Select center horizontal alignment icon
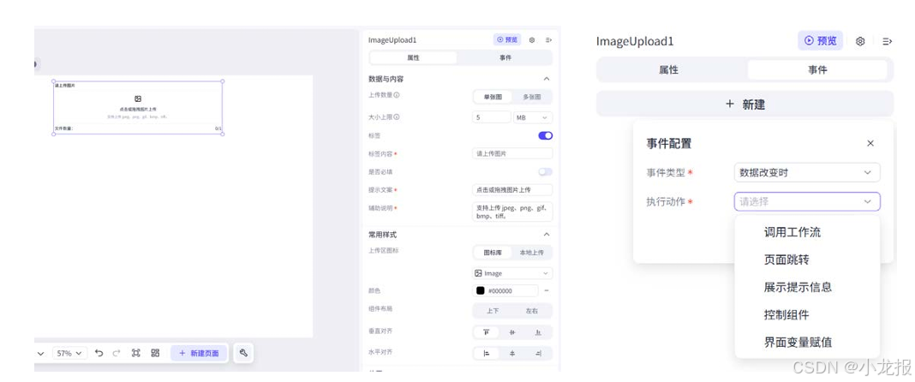 click(x=512, y=354)
